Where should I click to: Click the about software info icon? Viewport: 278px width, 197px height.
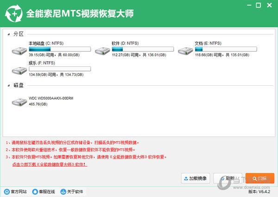(63, 192)
